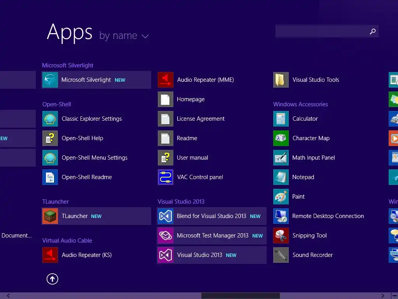Click the 'Microsoft Silverlight' app label
This screenshot has height=299, width=398.
tap(86, 80)
